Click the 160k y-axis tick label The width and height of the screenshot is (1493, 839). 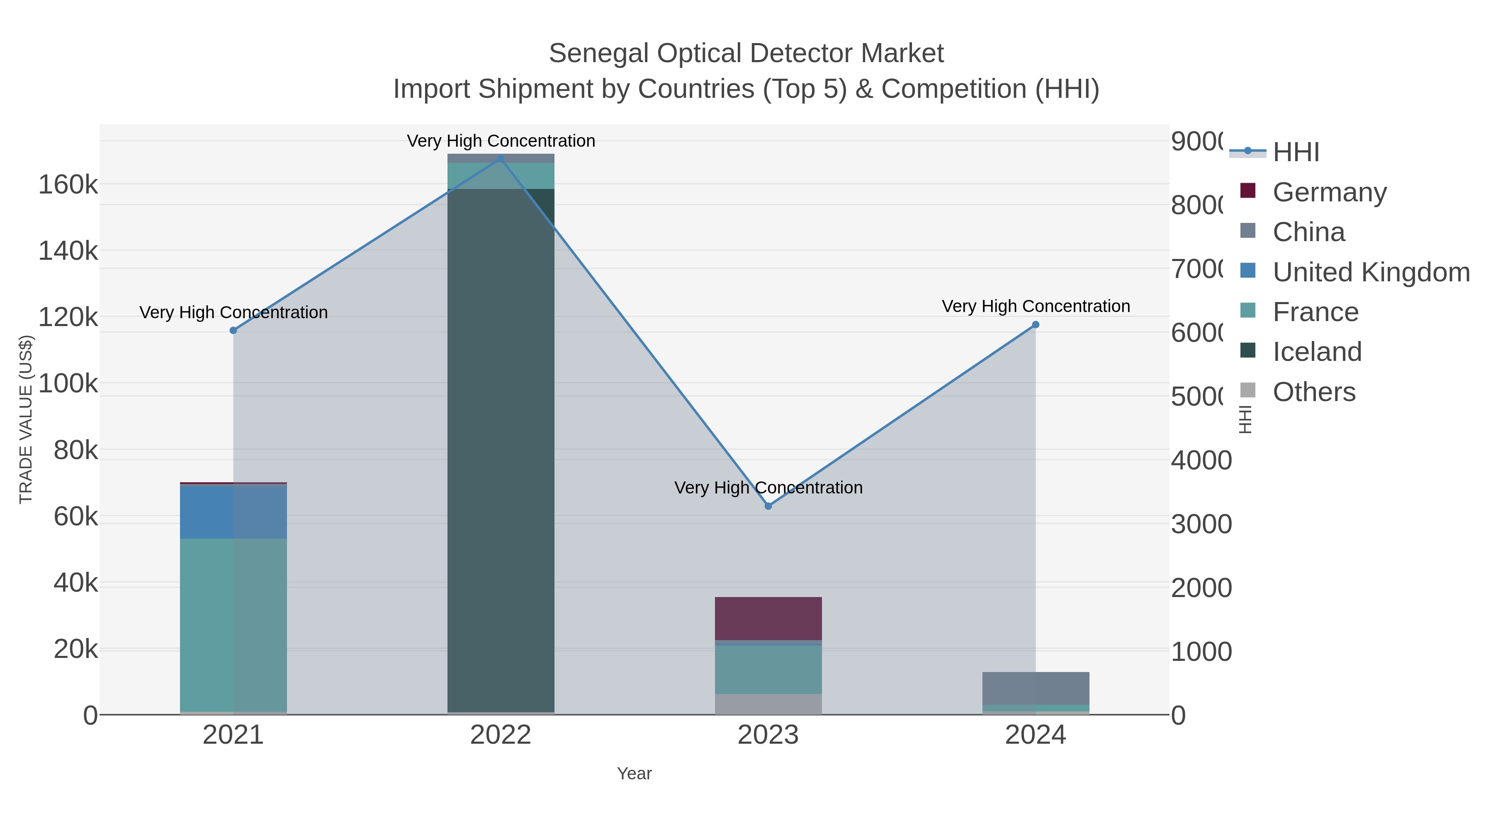point(68,185)
